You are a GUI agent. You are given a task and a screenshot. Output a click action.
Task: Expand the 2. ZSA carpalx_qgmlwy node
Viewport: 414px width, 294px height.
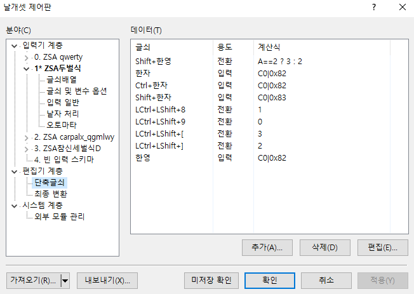click(x=27, y=137)
